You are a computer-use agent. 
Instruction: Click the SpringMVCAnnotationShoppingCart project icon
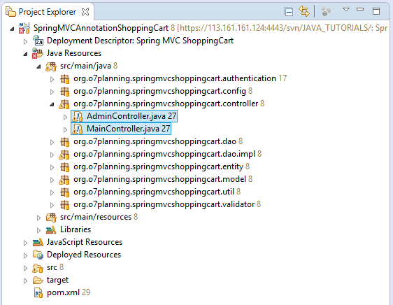click(24, 28)
